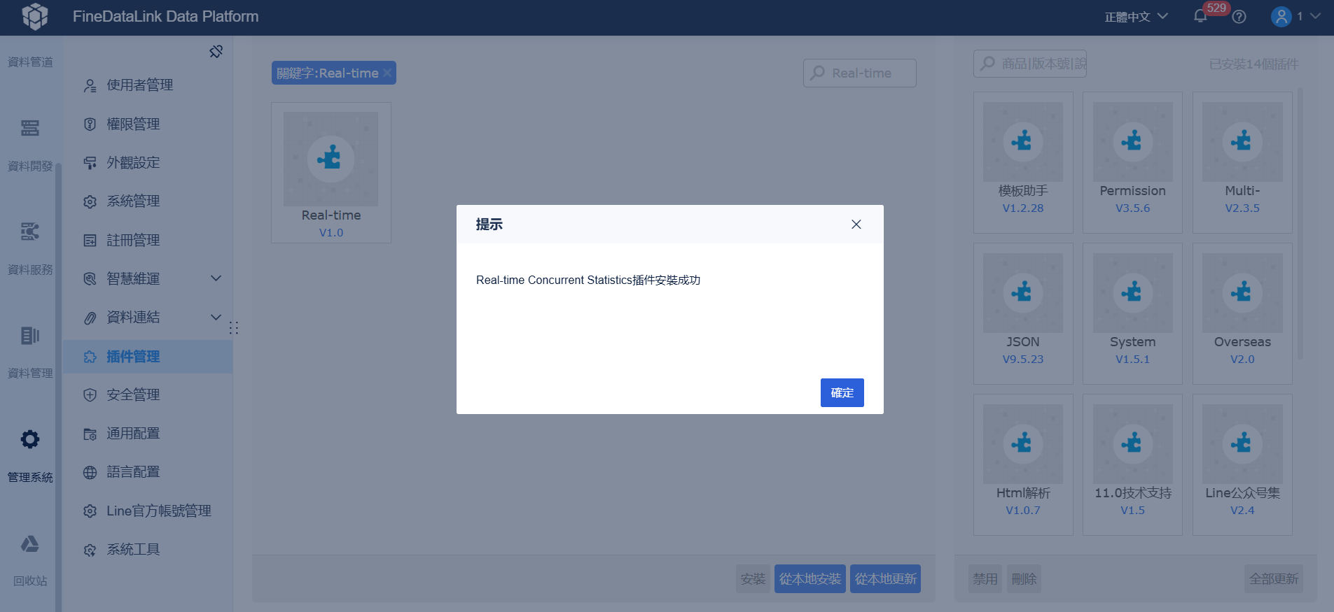Open 系統管理 menu item
The height and width of the screenshot is (612, 1334).
tap(148, 201)
